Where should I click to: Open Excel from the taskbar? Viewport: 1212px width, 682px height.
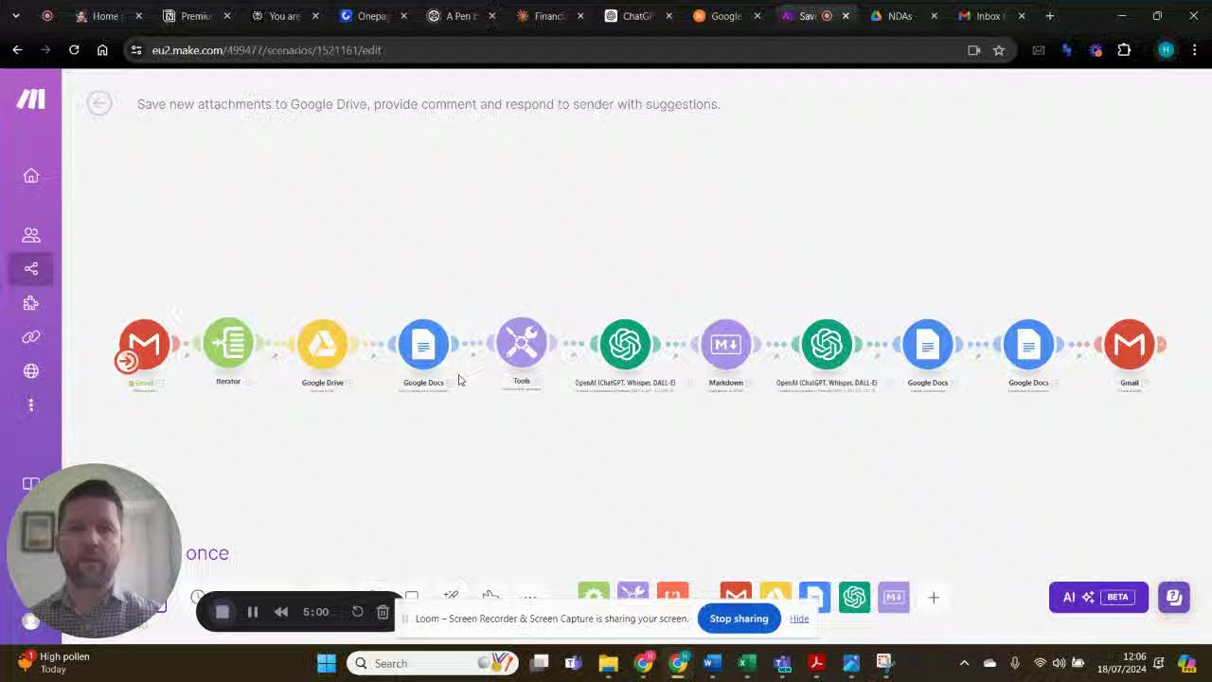747,663
